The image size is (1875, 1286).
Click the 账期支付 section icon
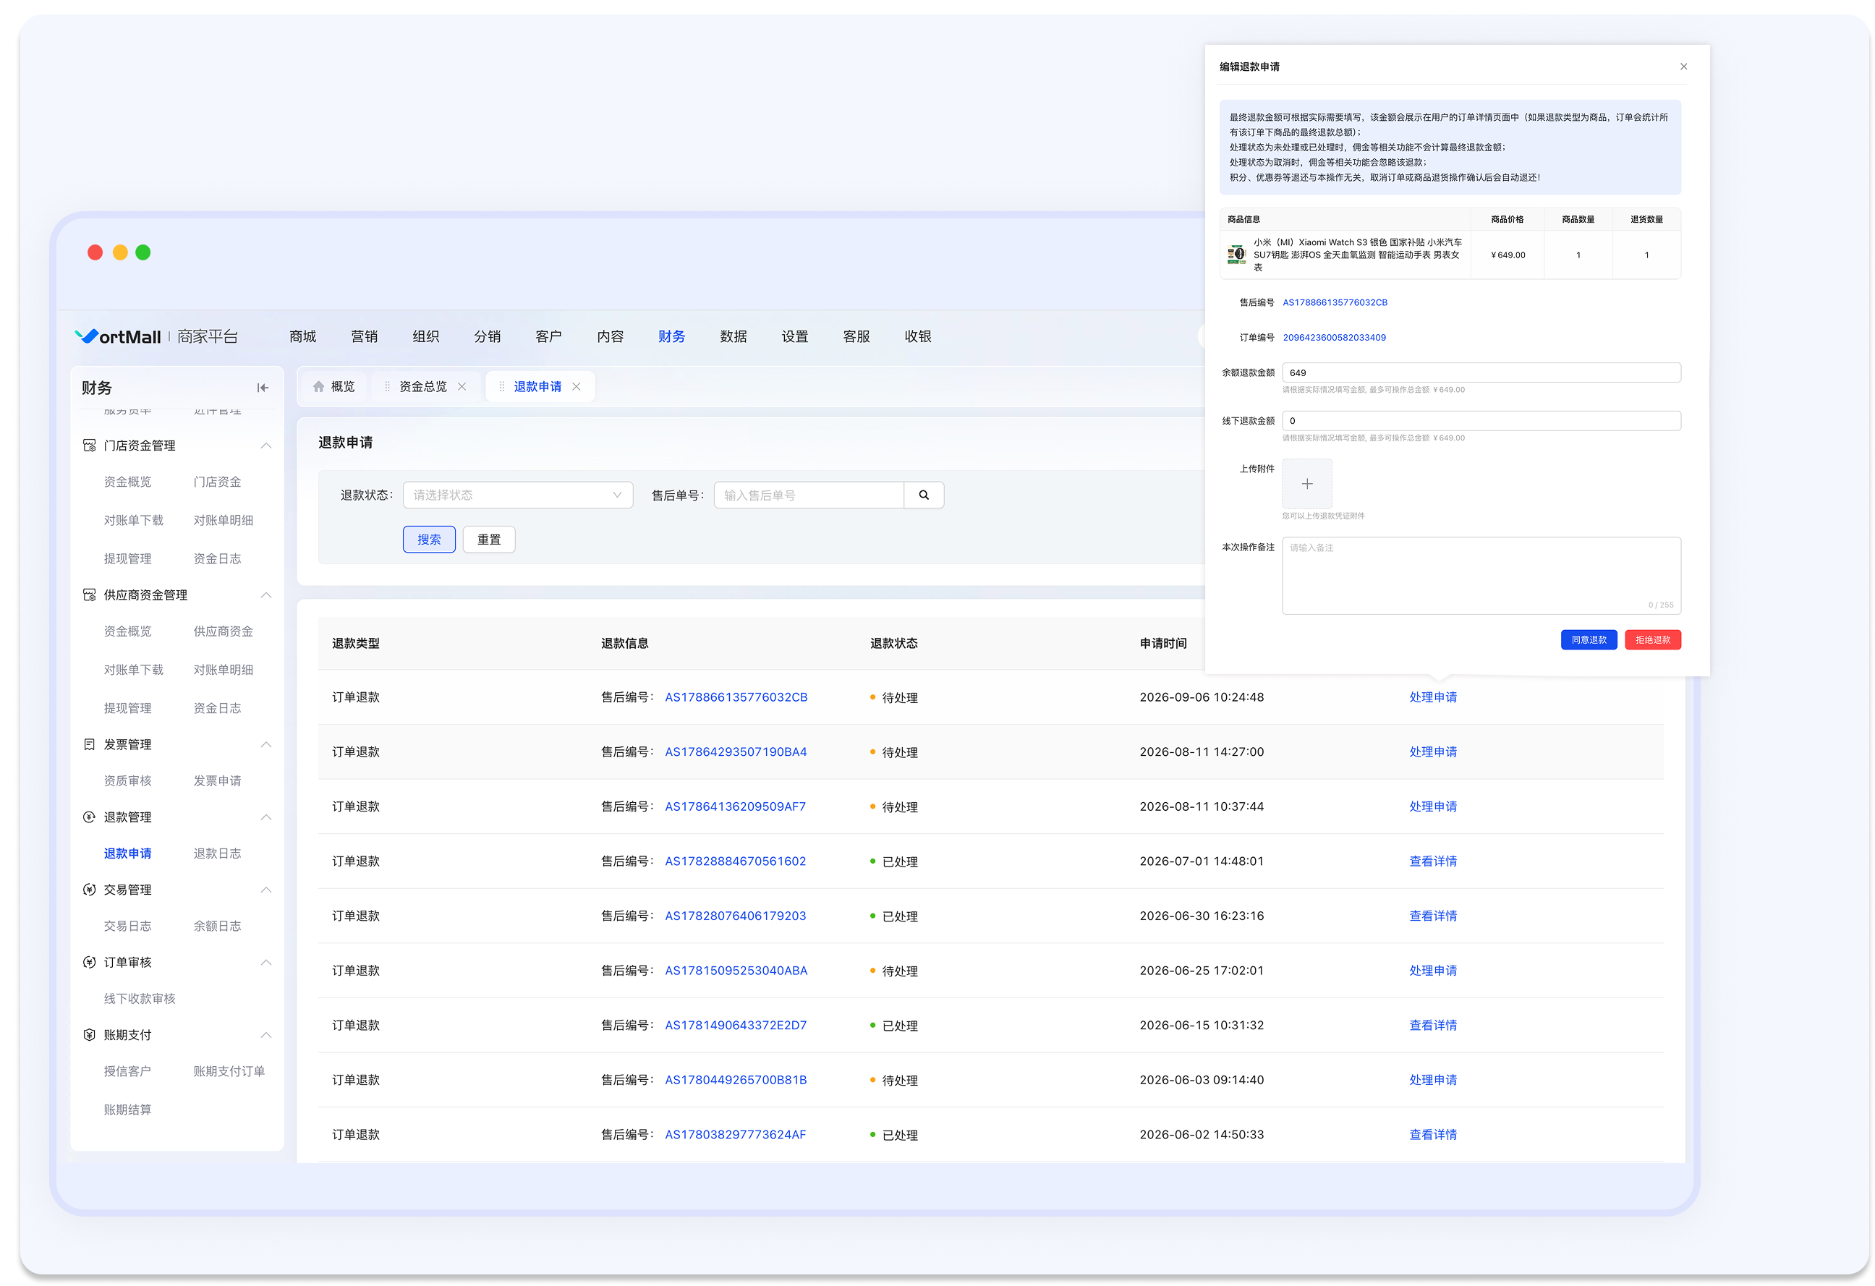tap(90, 1035)
